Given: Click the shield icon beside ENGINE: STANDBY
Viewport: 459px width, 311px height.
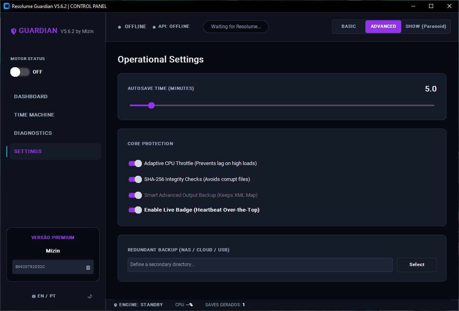Looking at the screenshot, I should click(x=115, y=305).
